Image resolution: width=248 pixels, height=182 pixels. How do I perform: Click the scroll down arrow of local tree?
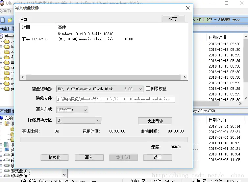pyautogui.click(x=64, y=174)
